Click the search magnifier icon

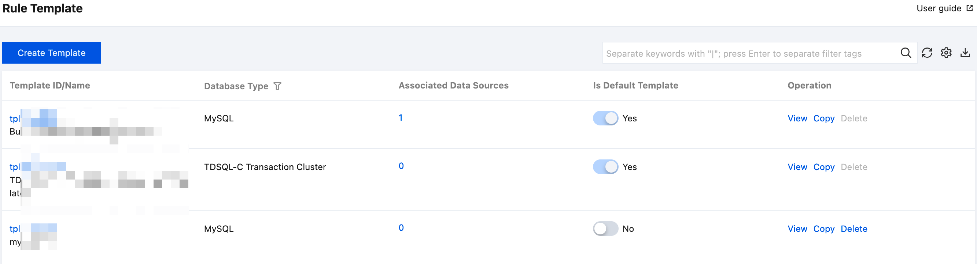(x=905, y=53)
